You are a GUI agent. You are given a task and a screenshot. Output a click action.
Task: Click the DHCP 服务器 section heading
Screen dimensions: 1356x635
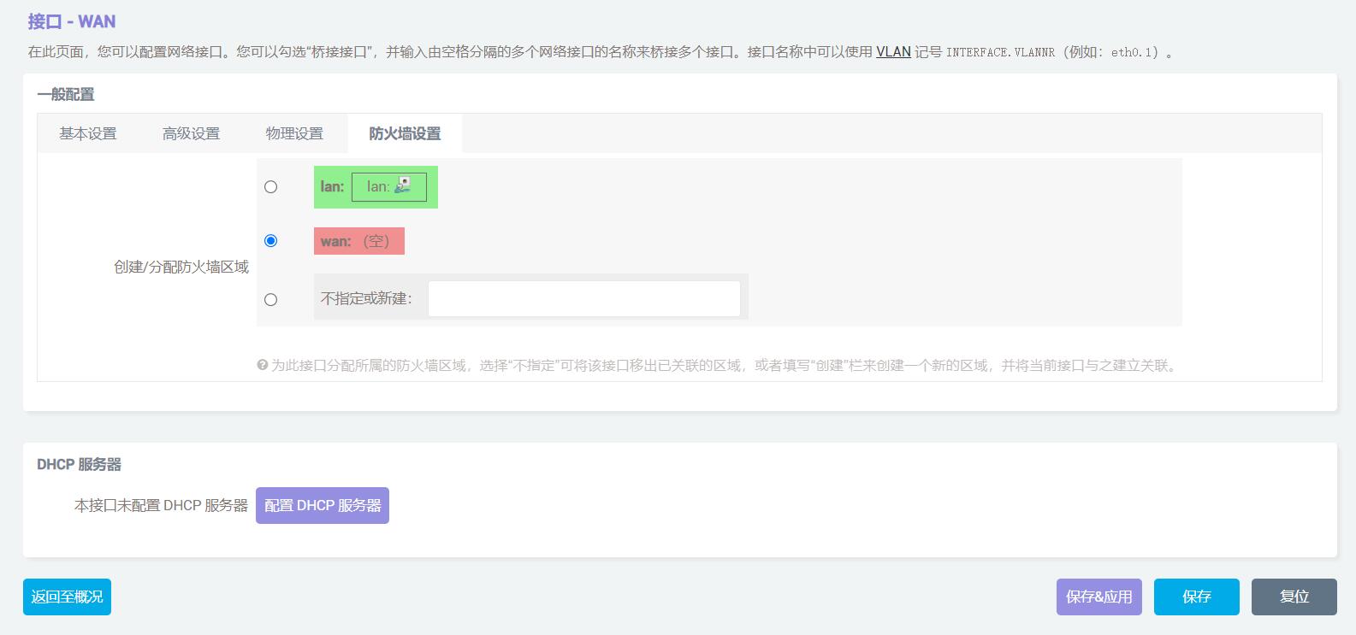coord(79,465)
